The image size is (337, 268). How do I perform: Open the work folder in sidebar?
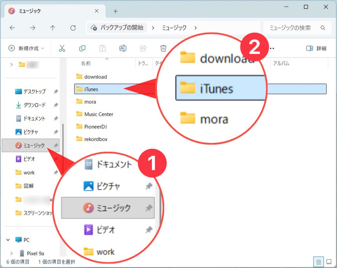coord(25,173)
